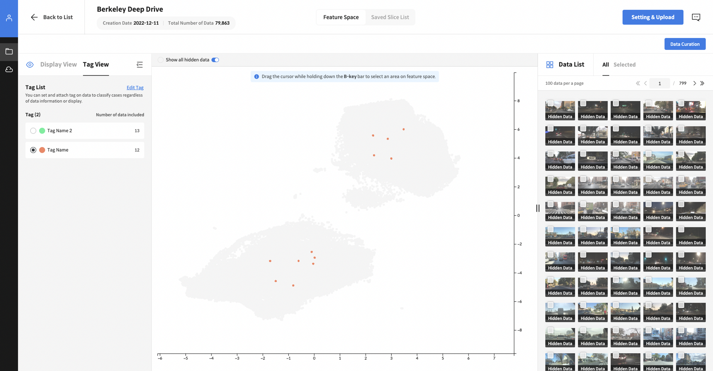Click the 100 data per a page label
This screenshot has width=713, height=371.
pos(564,83)
